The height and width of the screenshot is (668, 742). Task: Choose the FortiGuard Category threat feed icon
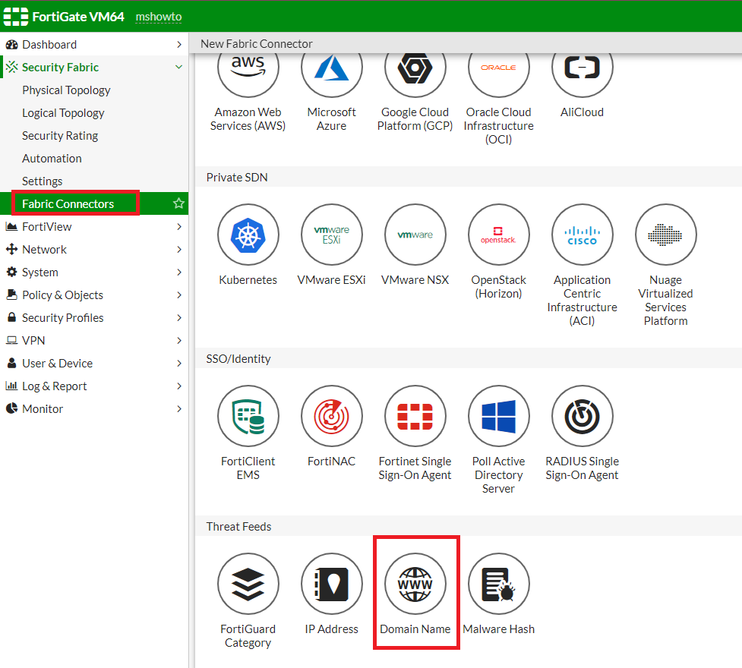pyautogui.click(x=248, y=584)
